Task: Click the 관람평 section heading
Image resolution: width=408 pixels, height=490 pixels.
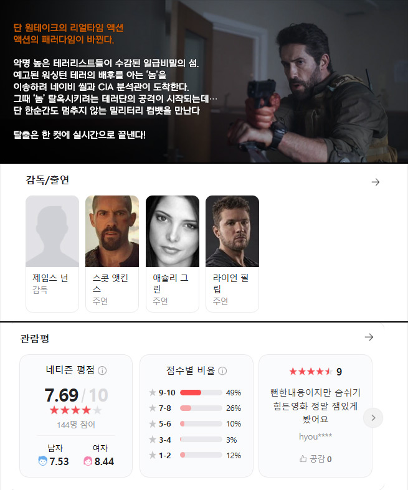Action: click(35, 339)
